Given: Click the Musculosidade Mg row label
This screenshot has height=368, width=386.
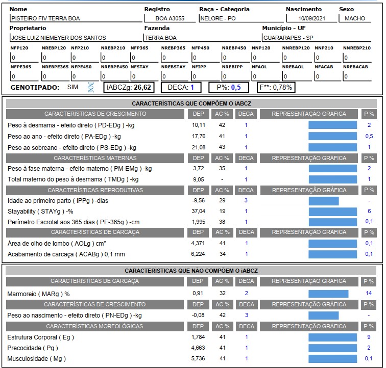Looking at the screenshot, I should pyautogui.click(x=36, y=359).
